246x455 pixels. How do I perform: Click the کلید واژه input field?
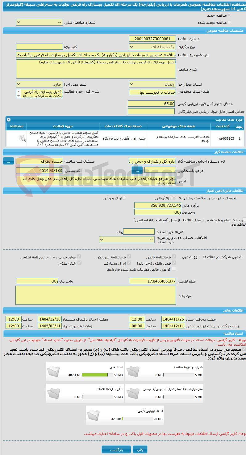coord(40,47)
